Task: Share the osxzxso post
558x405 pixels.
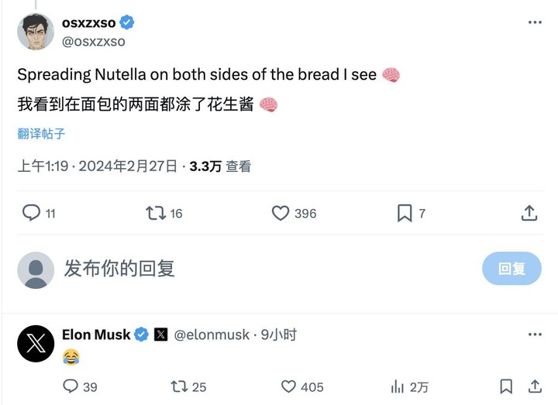Action: [x=529, y=213]
